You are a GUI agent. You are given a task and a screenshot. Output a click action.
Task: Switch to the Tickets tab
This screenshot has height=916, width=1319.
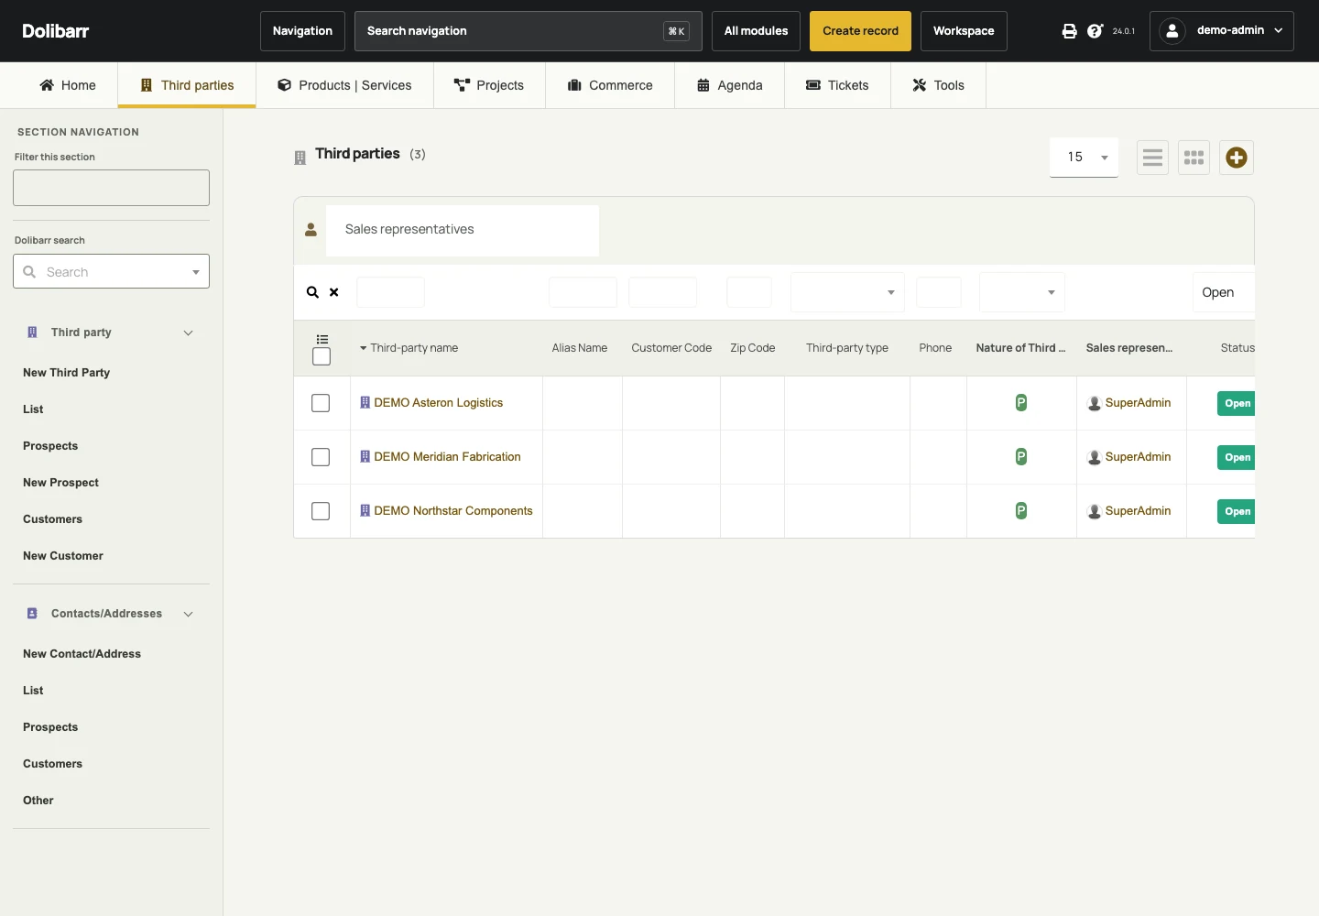pyautogui.click(x=837, y=85)
